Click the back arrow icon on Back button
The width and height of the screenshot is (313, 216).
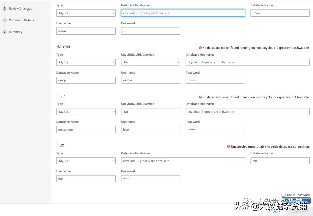(270, 211)
